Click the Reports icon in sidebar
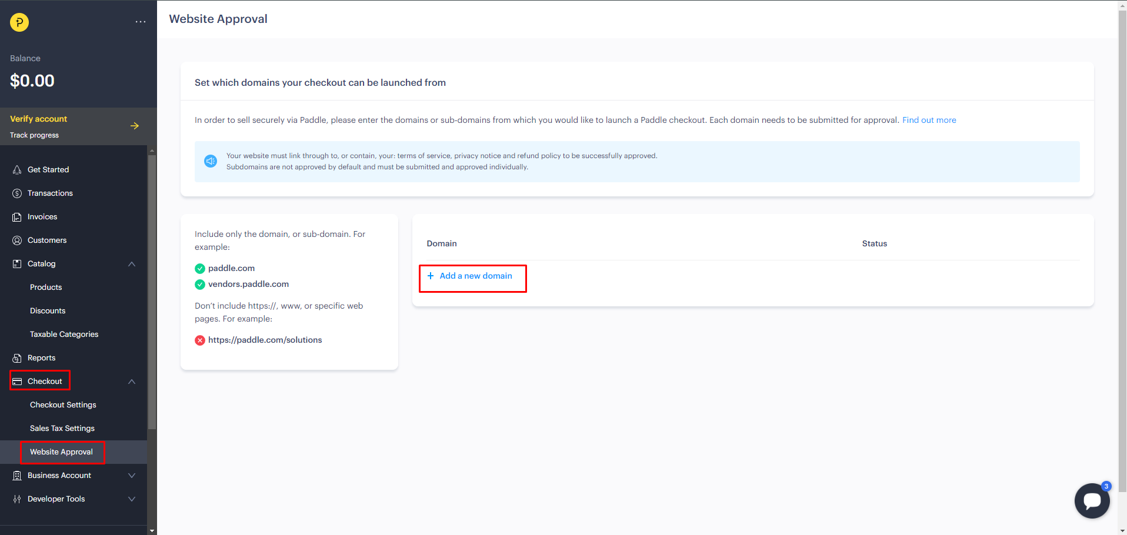 point(17,358)
